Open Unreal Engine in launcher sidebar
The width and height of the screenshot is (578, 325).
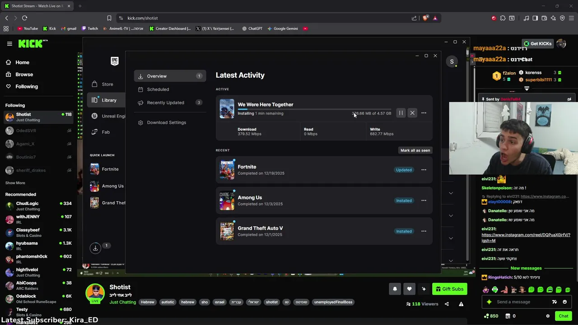[x=108, y=116]
